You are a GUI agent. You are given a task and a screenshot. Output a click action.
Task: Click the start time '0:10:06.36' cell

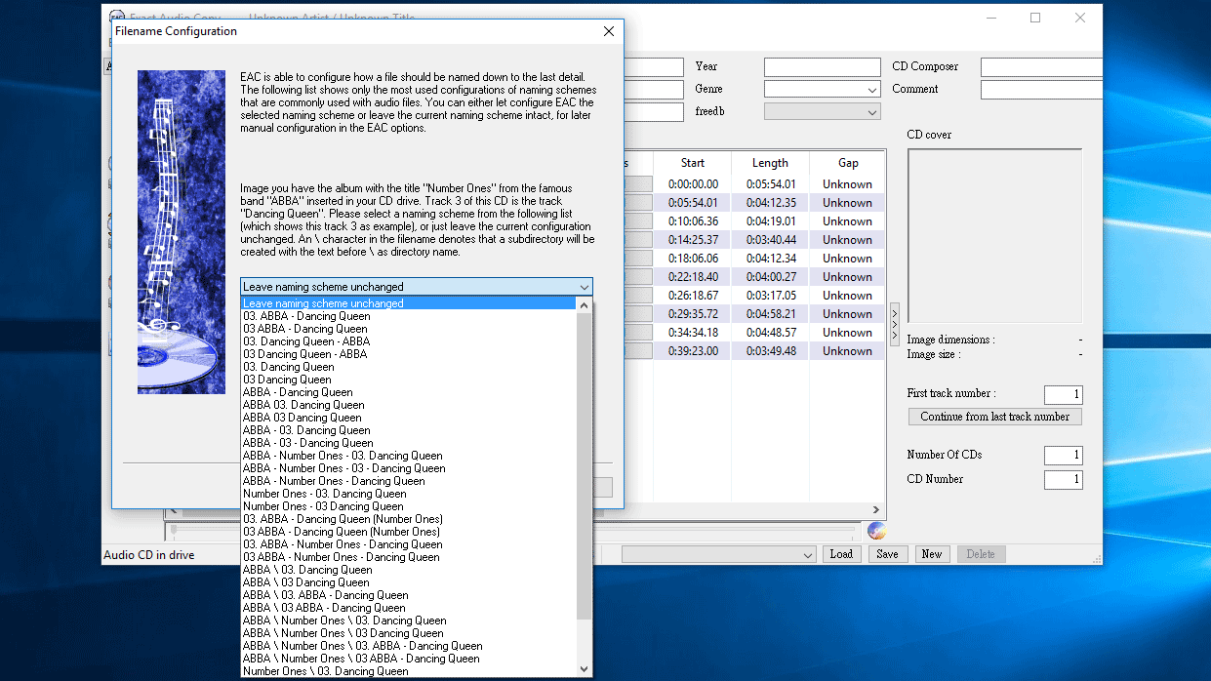(x=693, y=221)
